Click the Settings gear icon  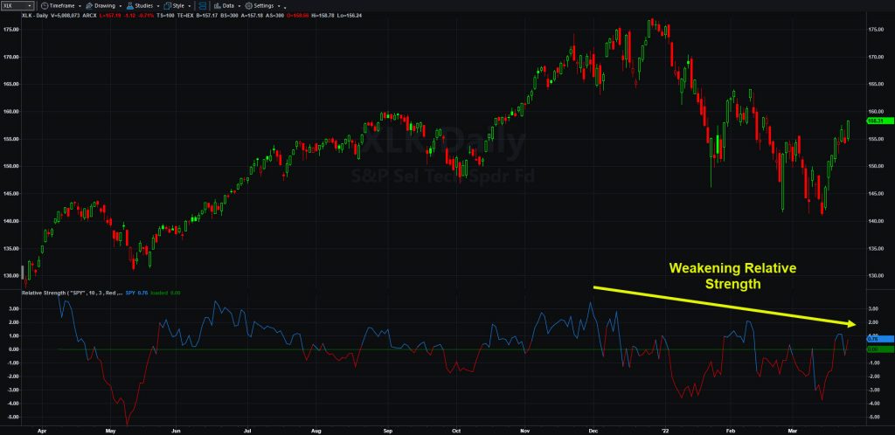249,6
